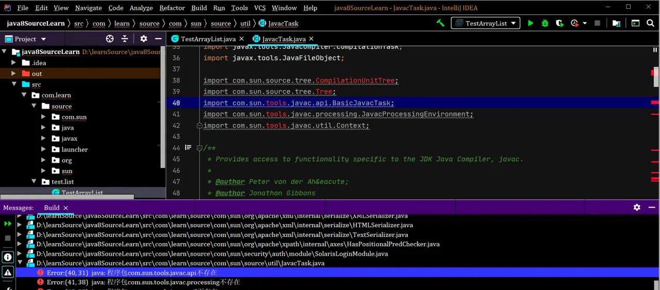Close the JavacTask.java editor tab

pyautogui.click(x=311, y=39)
